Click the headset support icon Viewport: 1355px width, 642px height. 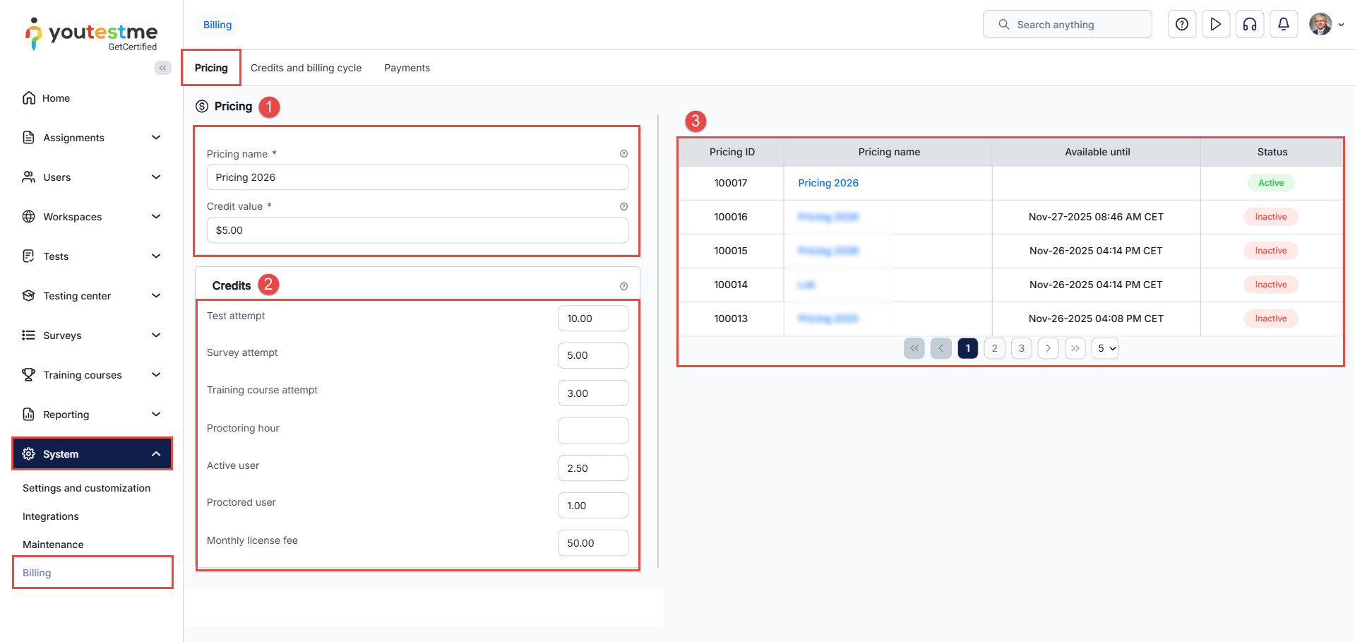(x=1249, y=25)
